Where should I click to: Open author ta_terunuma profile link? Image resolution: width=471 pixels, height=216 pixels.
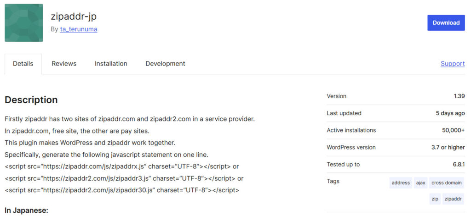79,29
